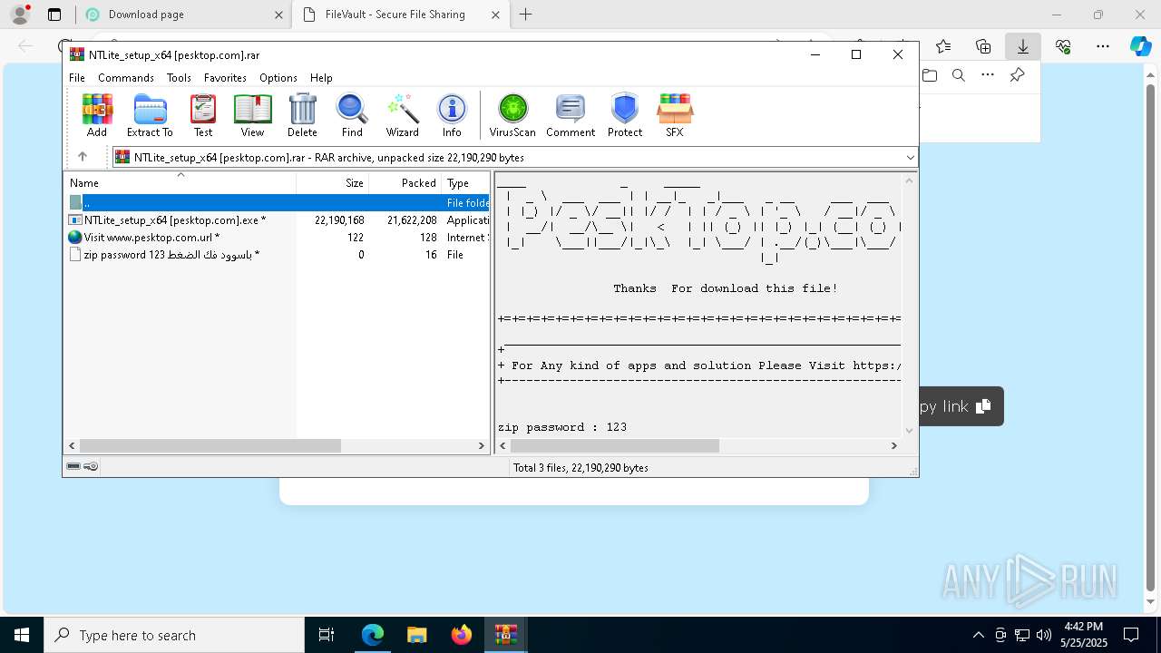Go up one folder level arrow

pos(83,157)
